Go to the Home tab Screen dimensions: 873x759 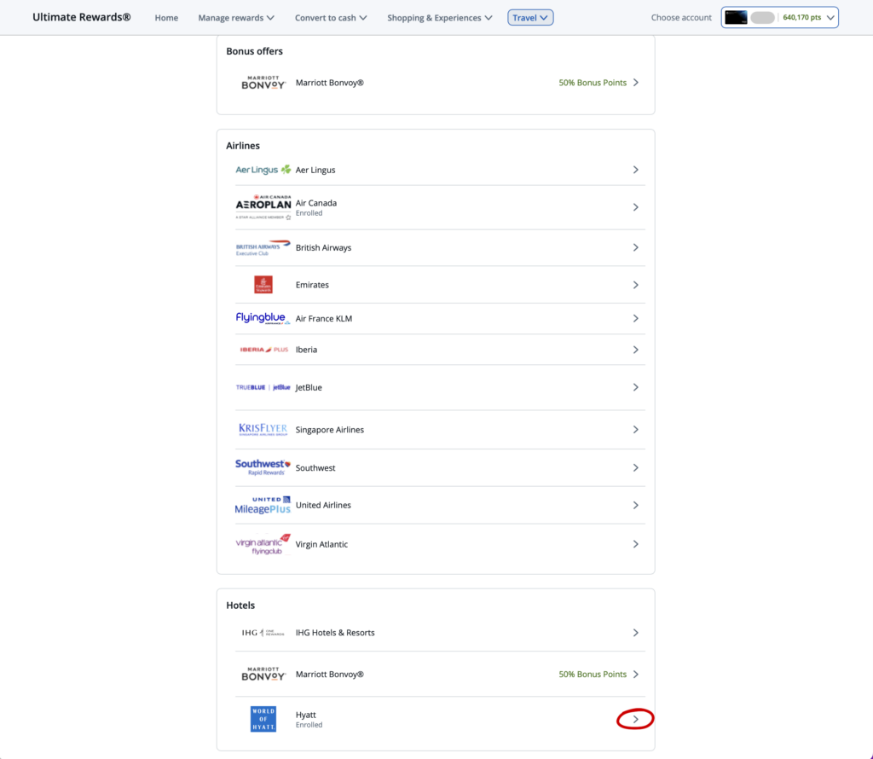click(166, 18)
